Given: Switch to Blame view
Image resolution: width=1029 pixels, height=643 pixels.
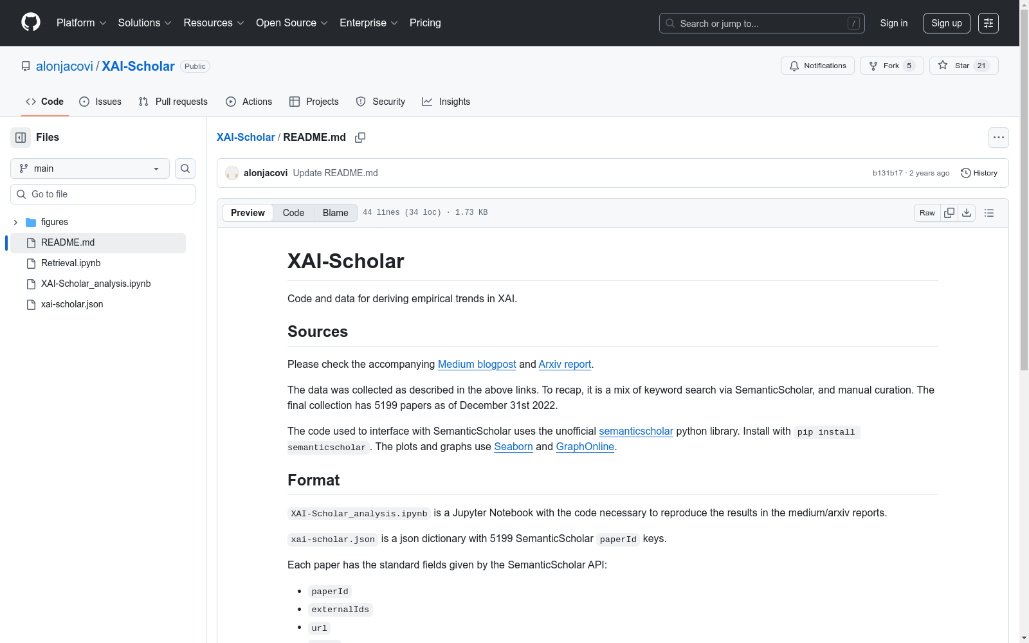Looking at the screenshot, I should click(335, 213).
